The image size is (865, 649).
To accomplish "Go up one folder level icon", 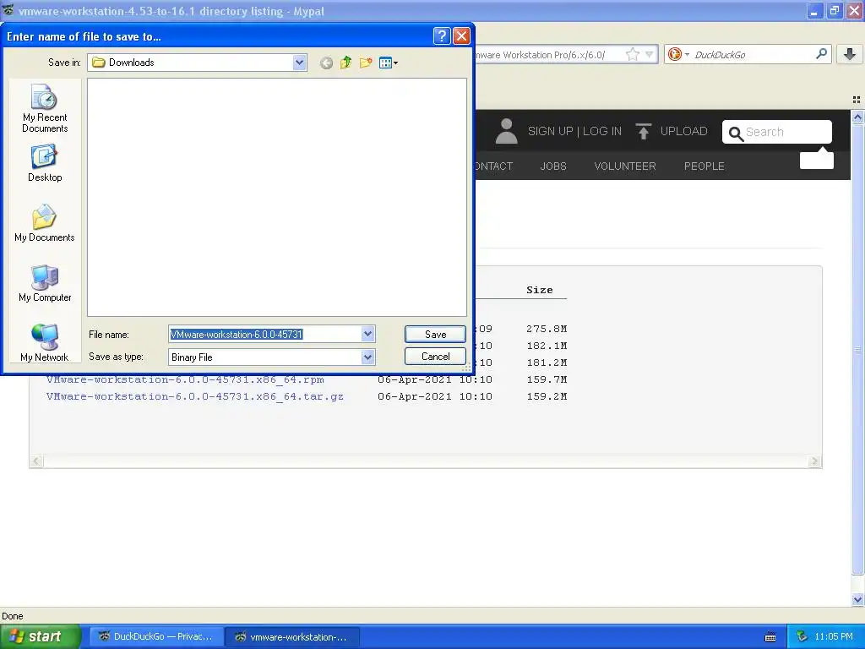I will pos(345,63).
